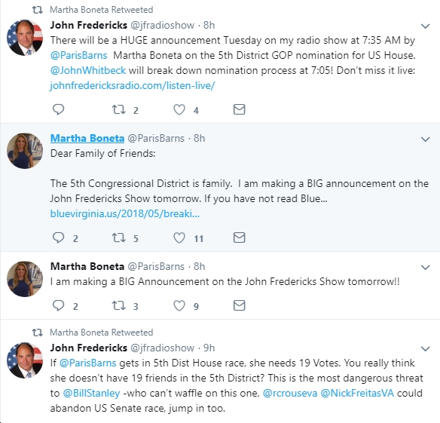View Martha Boneta's avatar on Dear Family tweet
The height and width of the screenshot is (423, 440).
click(x=25, y=151)
